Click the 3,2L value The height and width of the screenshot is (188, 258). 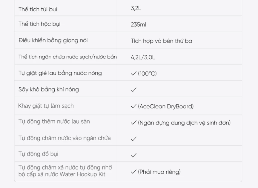click(136, 8)
